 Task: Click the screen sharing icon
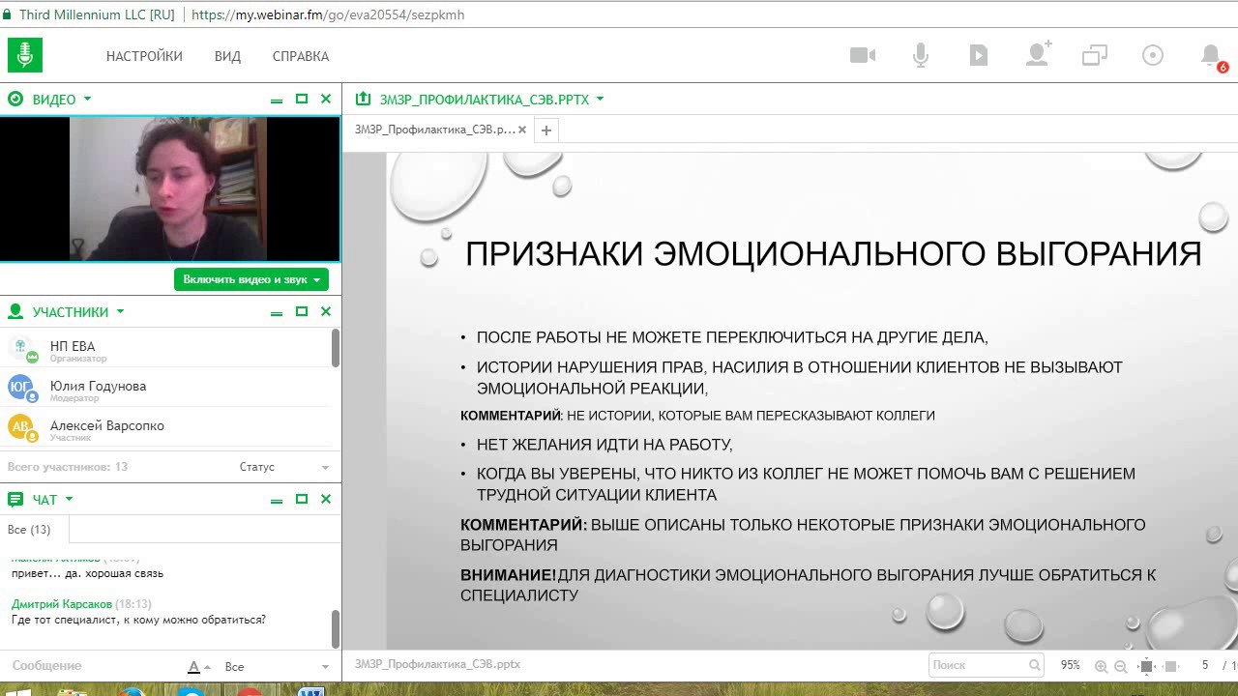coord(1094,55)
